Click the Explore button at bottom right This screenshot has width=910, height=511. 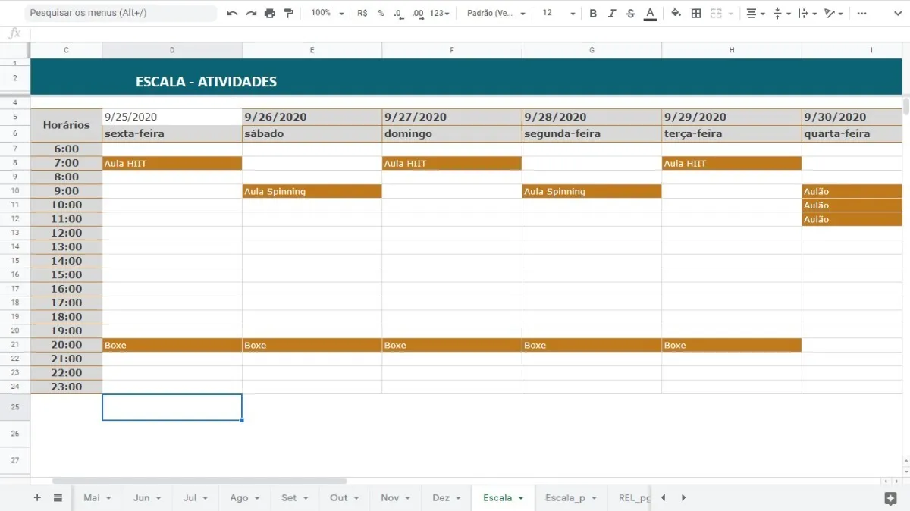[x=890, y=498]
